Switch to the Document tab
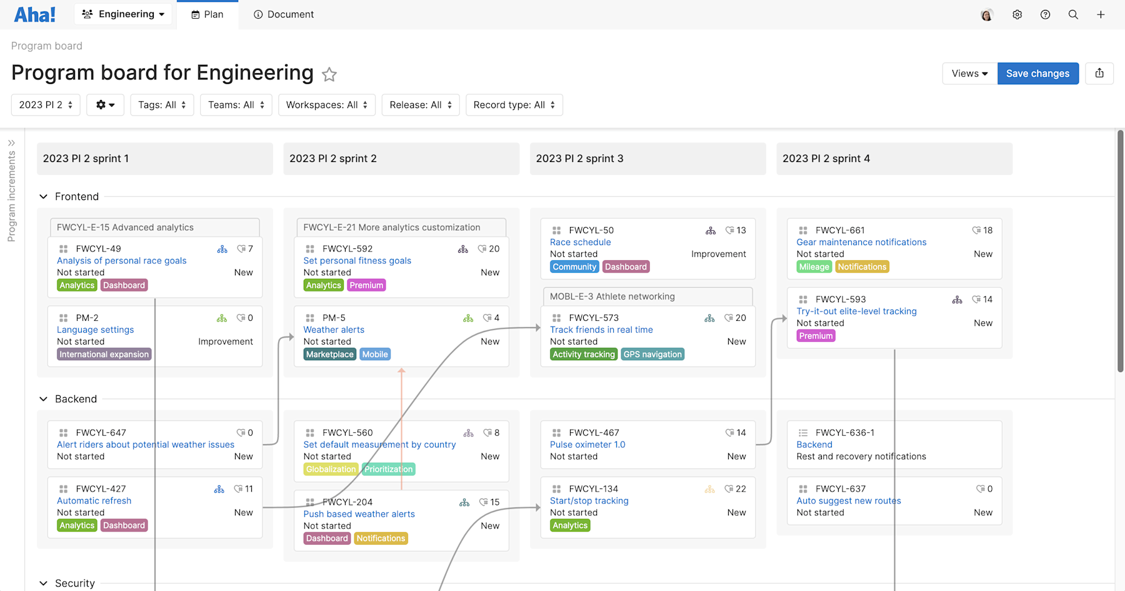 [283, 14]
